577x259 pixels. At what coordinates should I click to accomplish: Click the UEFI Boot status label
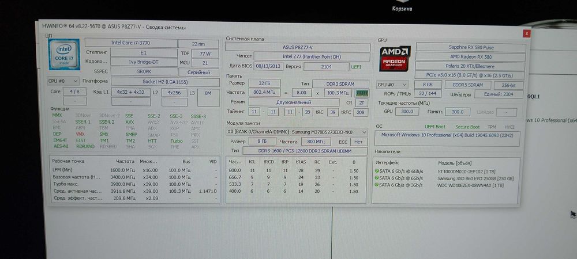(435, 127)
